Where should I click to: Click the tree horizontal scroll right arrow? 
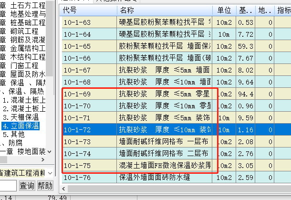(43, 160)
